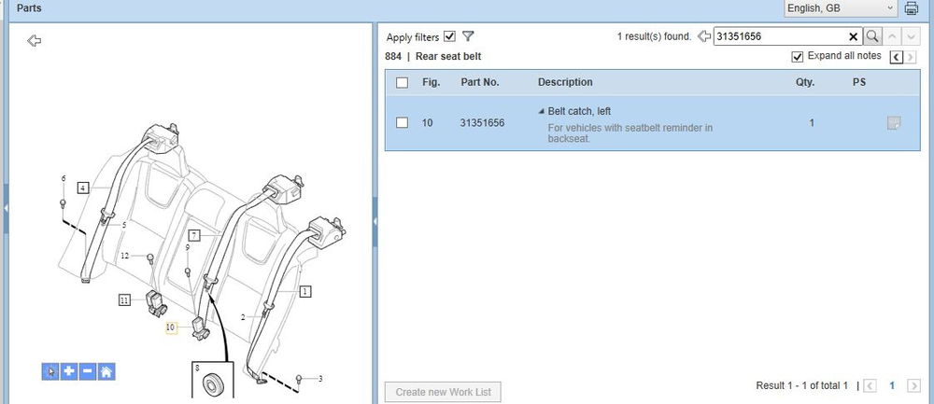This screenshot has width=934, height=404.
Task: Open filter options funnel icon
Action: [468, 36]
